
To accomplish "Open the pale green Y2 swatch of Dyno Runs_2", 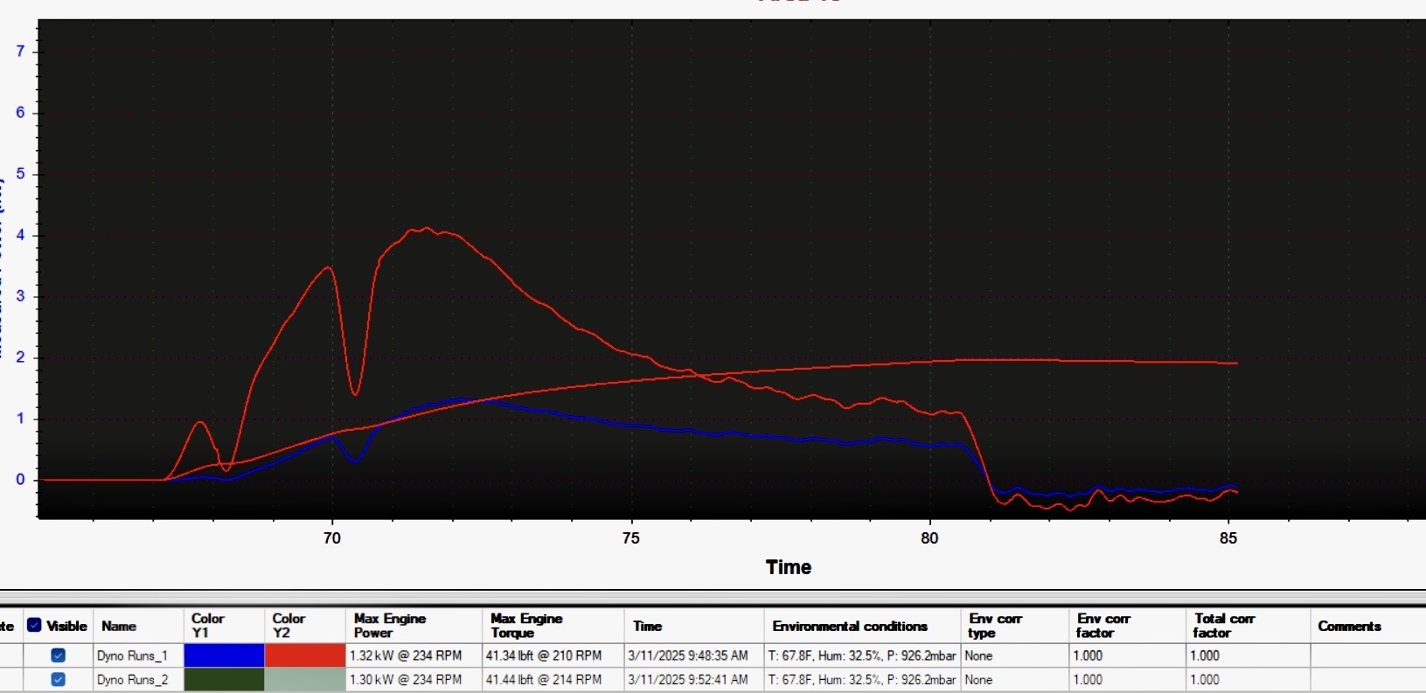I will (x=305, y=680).
